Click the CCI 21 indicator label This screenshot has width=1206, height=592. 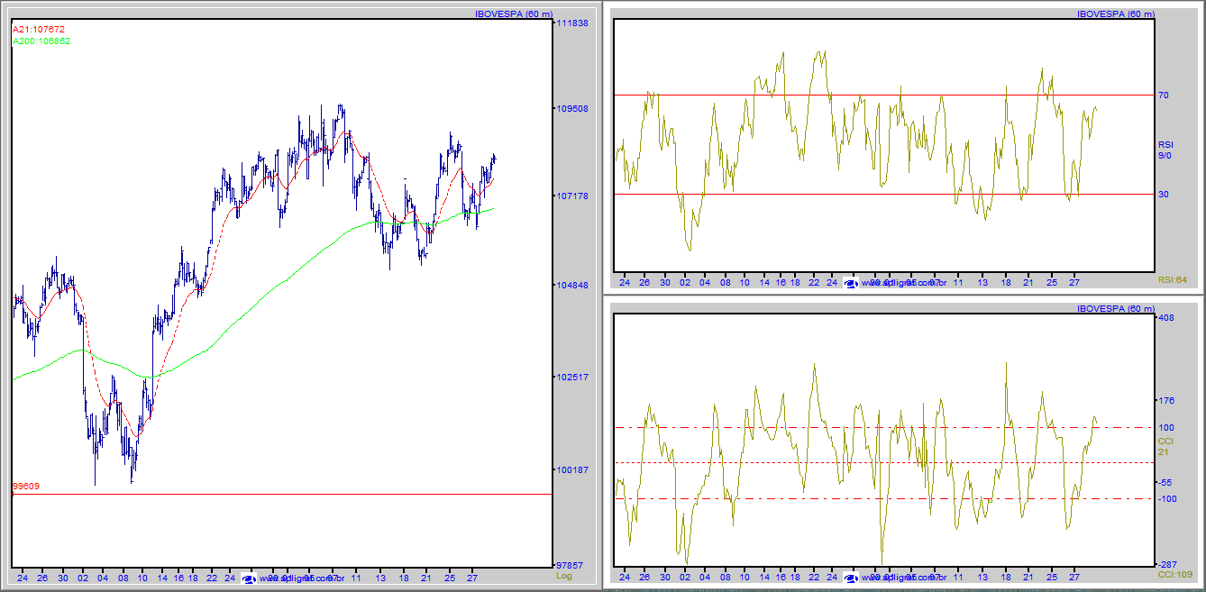[x=1165, y=445]
